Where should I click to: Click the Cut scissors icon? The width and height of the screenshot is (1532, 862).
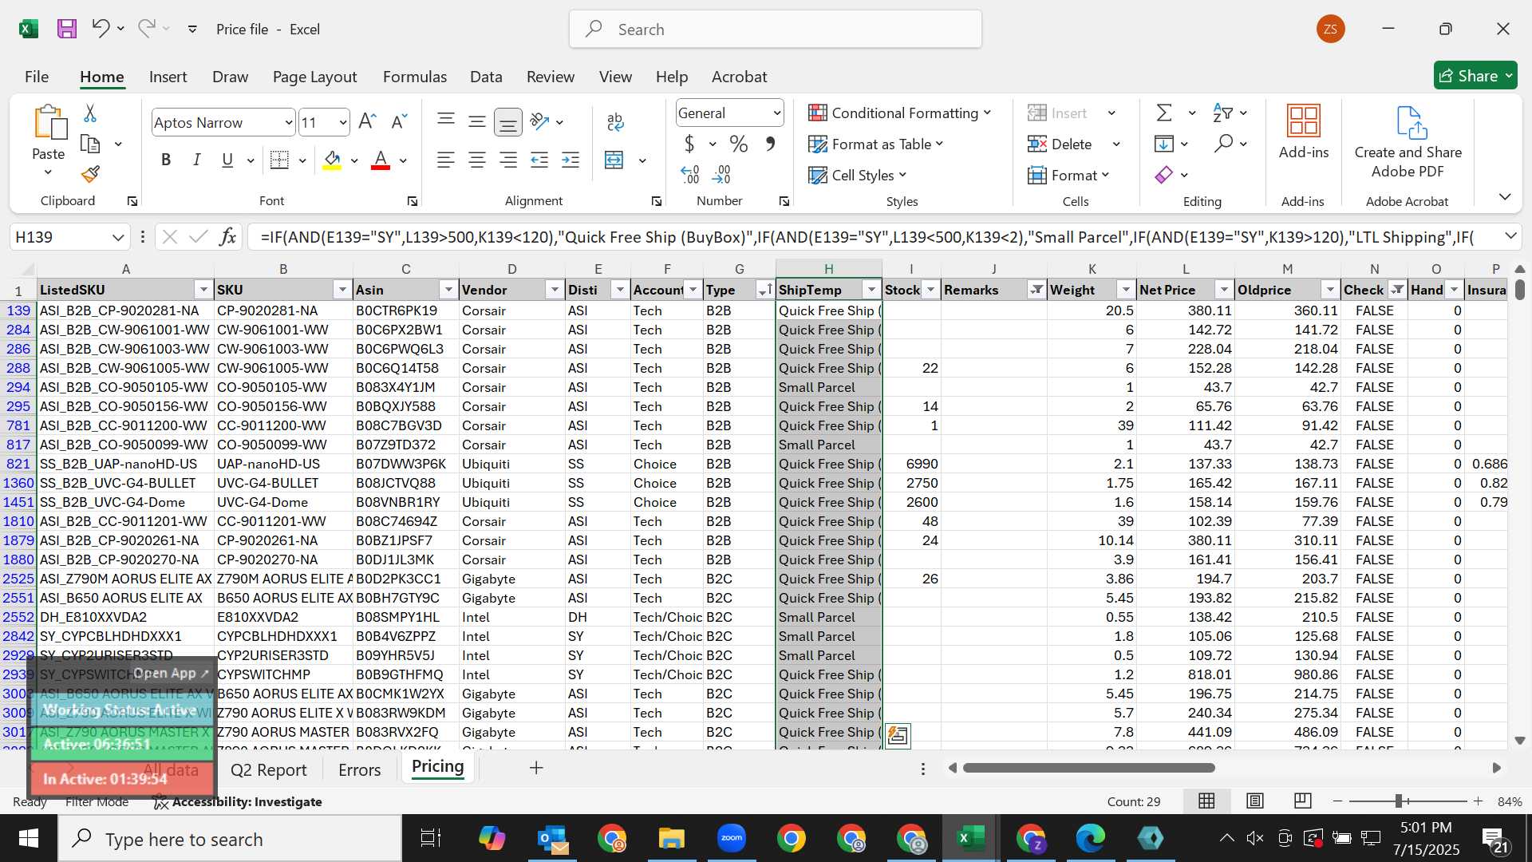90,113
